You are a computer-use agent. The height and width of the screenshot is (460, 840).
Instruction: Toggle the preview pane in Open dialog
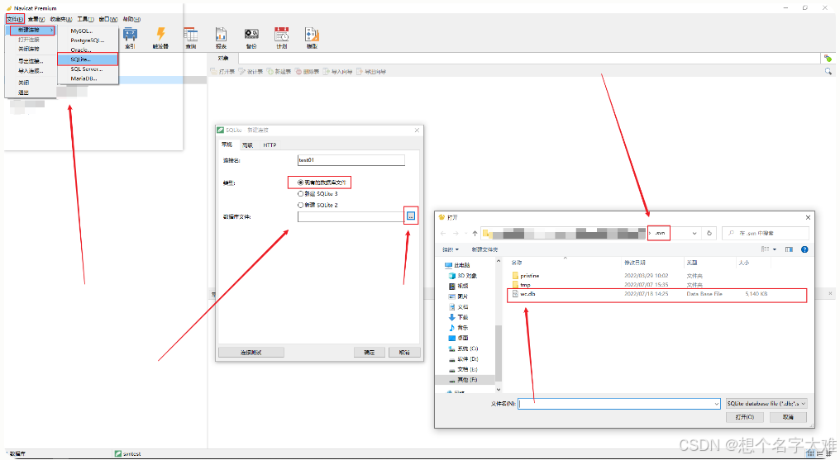tap(789, 249)
